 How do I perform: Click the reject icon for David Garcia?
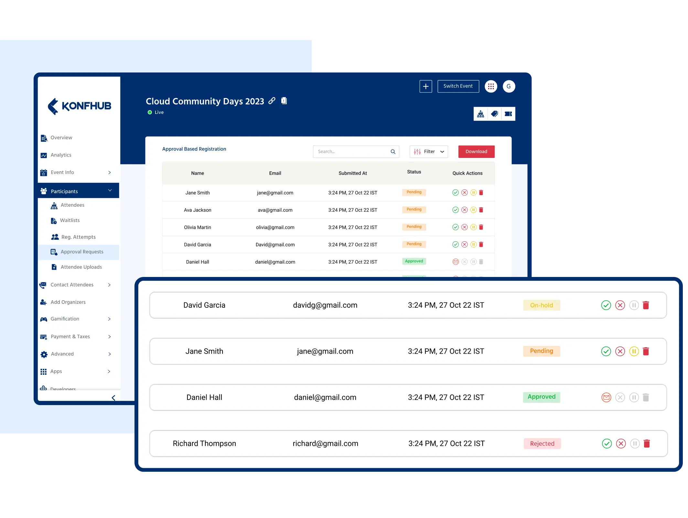click(x=620, y=305)
